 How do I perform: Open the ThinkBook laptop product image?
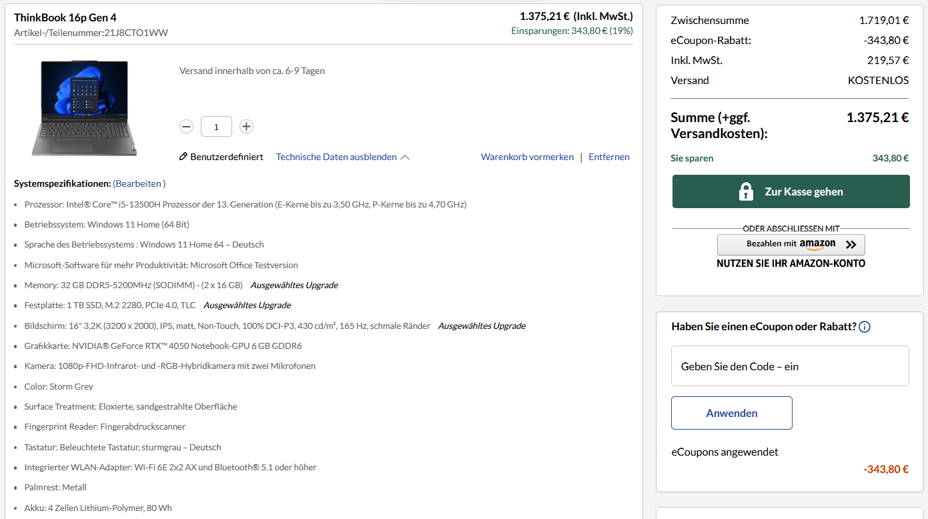click(85, 108)
